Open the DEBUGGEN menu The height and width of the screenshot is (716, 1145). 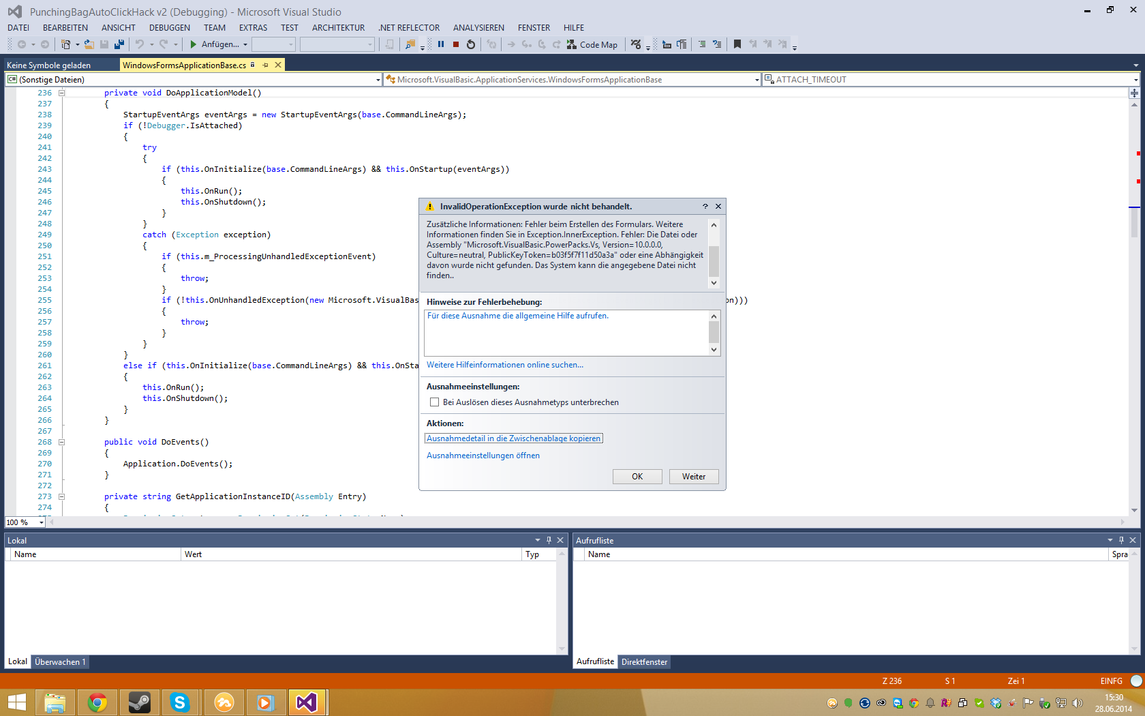click(170, 28)
